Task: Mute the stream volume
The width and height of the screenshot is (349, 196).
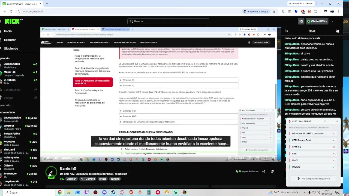Action: 56,158
